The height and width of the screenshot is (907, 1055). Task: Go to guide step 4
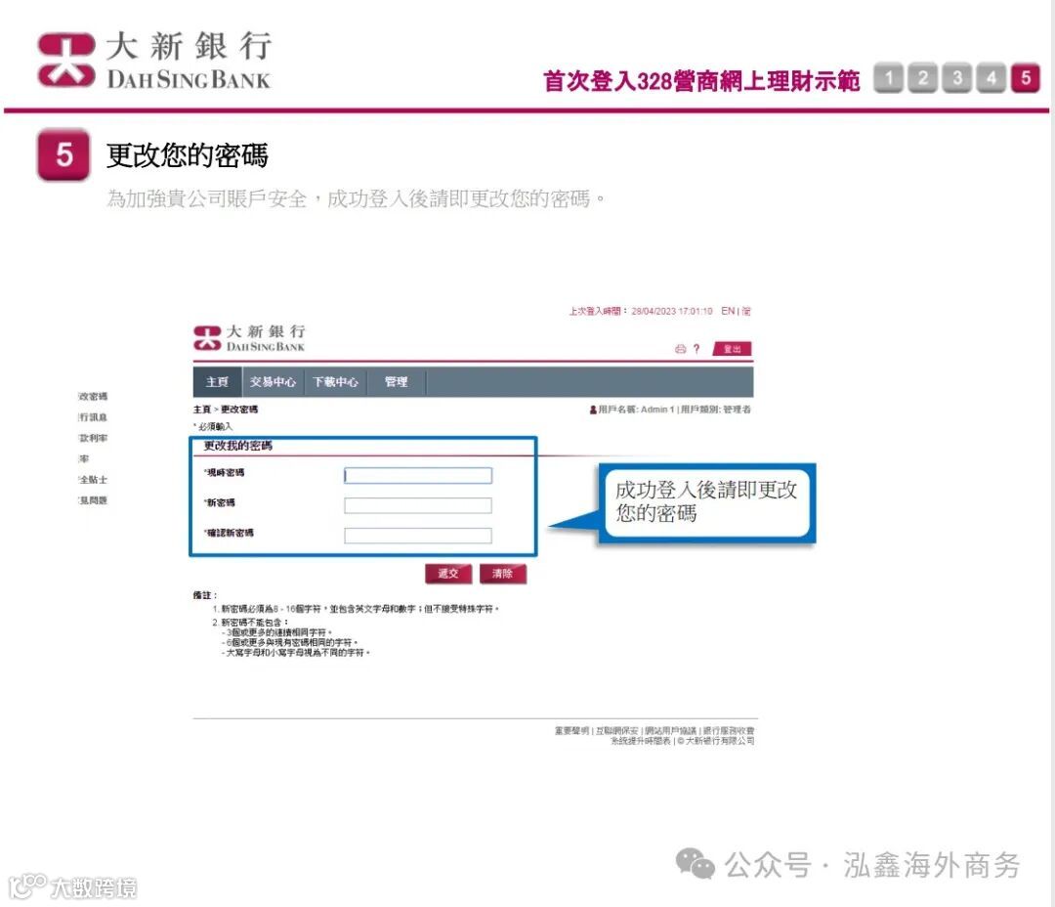point(992,78)
